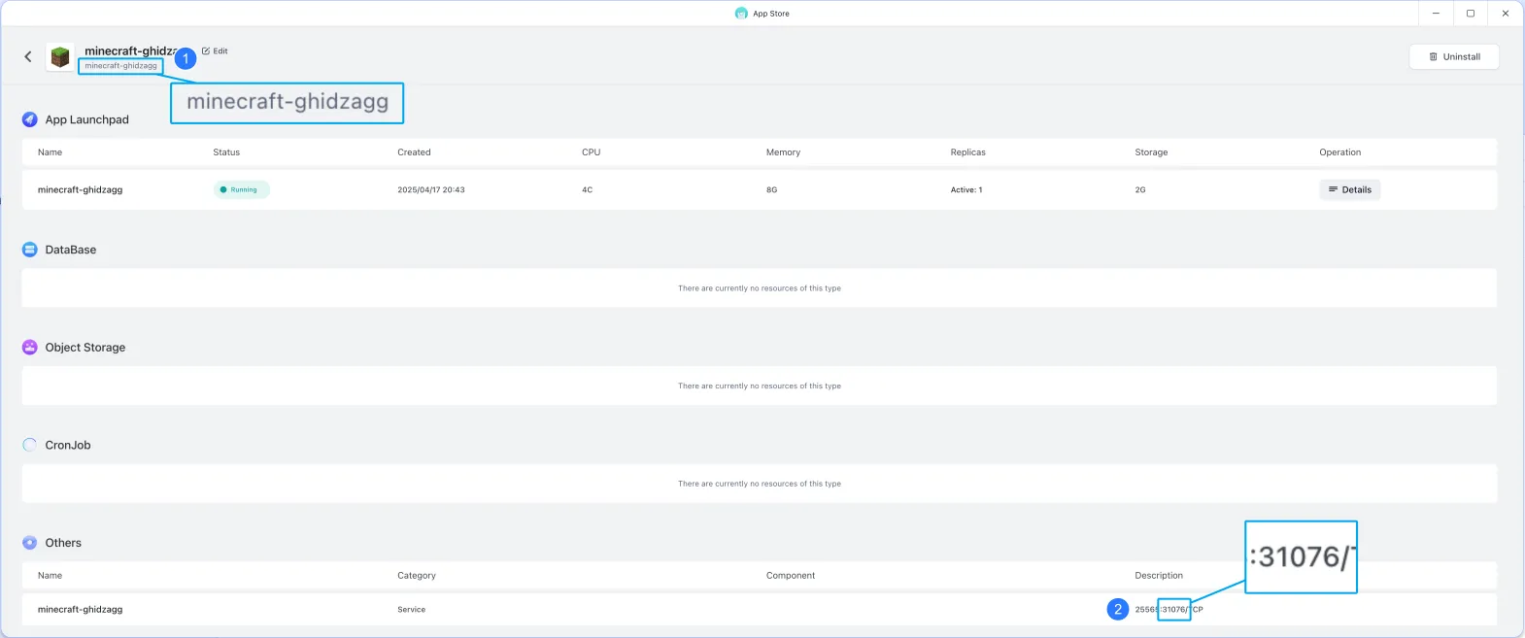
Task: Uninstall the minecraft app
Action: [x=1454, y=56]
